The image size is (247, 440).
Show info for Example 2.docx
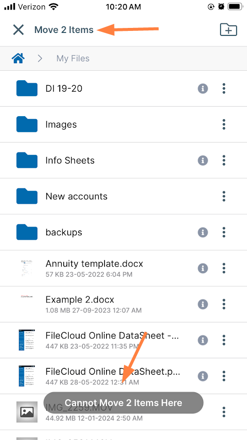tap(203, 304)
